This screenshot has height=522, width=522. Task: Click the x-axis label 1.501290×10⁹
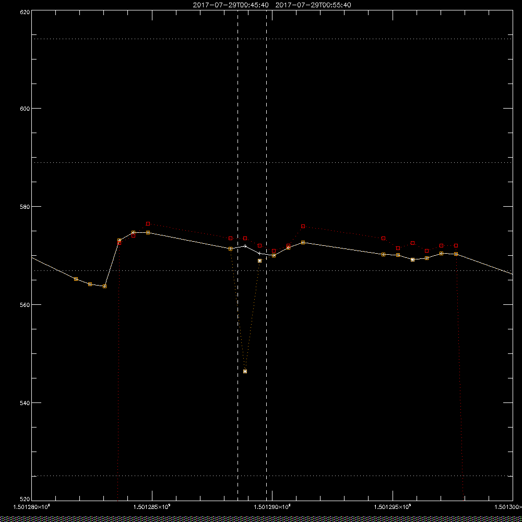click(x=272, y=507)
